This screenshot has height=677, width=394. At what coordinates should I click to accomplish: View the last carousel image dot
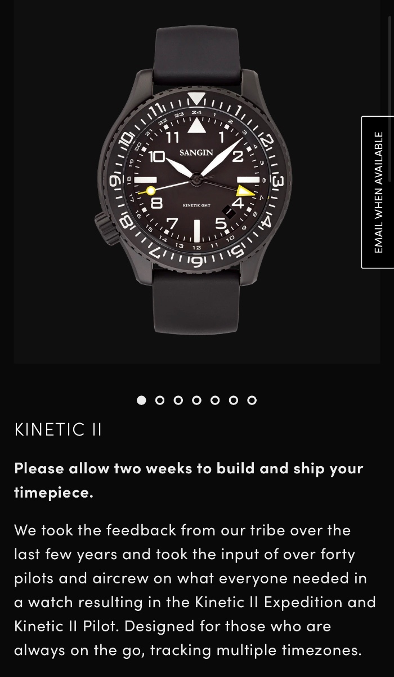point(252,400)
